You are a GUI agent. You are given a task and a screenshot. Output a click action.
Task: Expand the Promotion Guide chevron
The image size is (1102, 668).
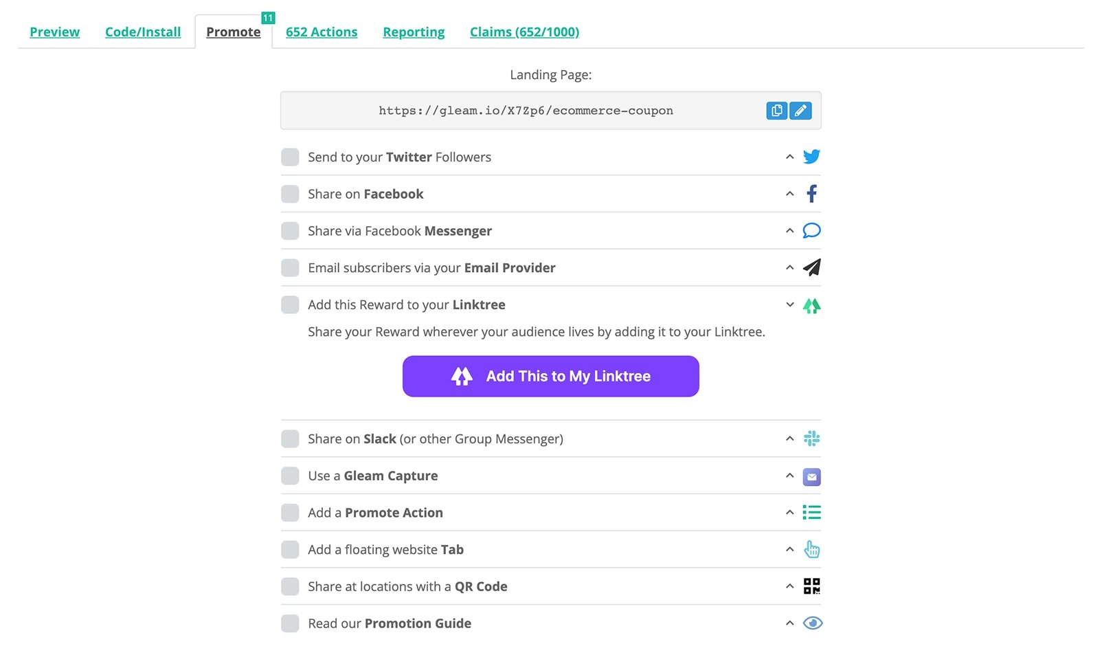click(x=789, y=623)
